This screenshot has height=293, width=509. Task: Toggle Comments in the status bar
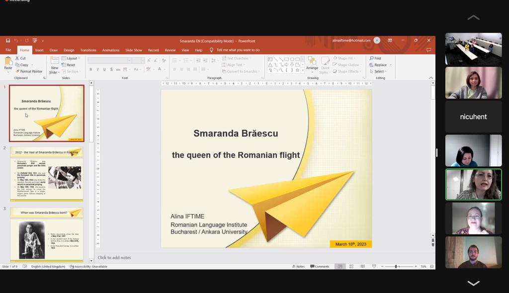point(320,266)
